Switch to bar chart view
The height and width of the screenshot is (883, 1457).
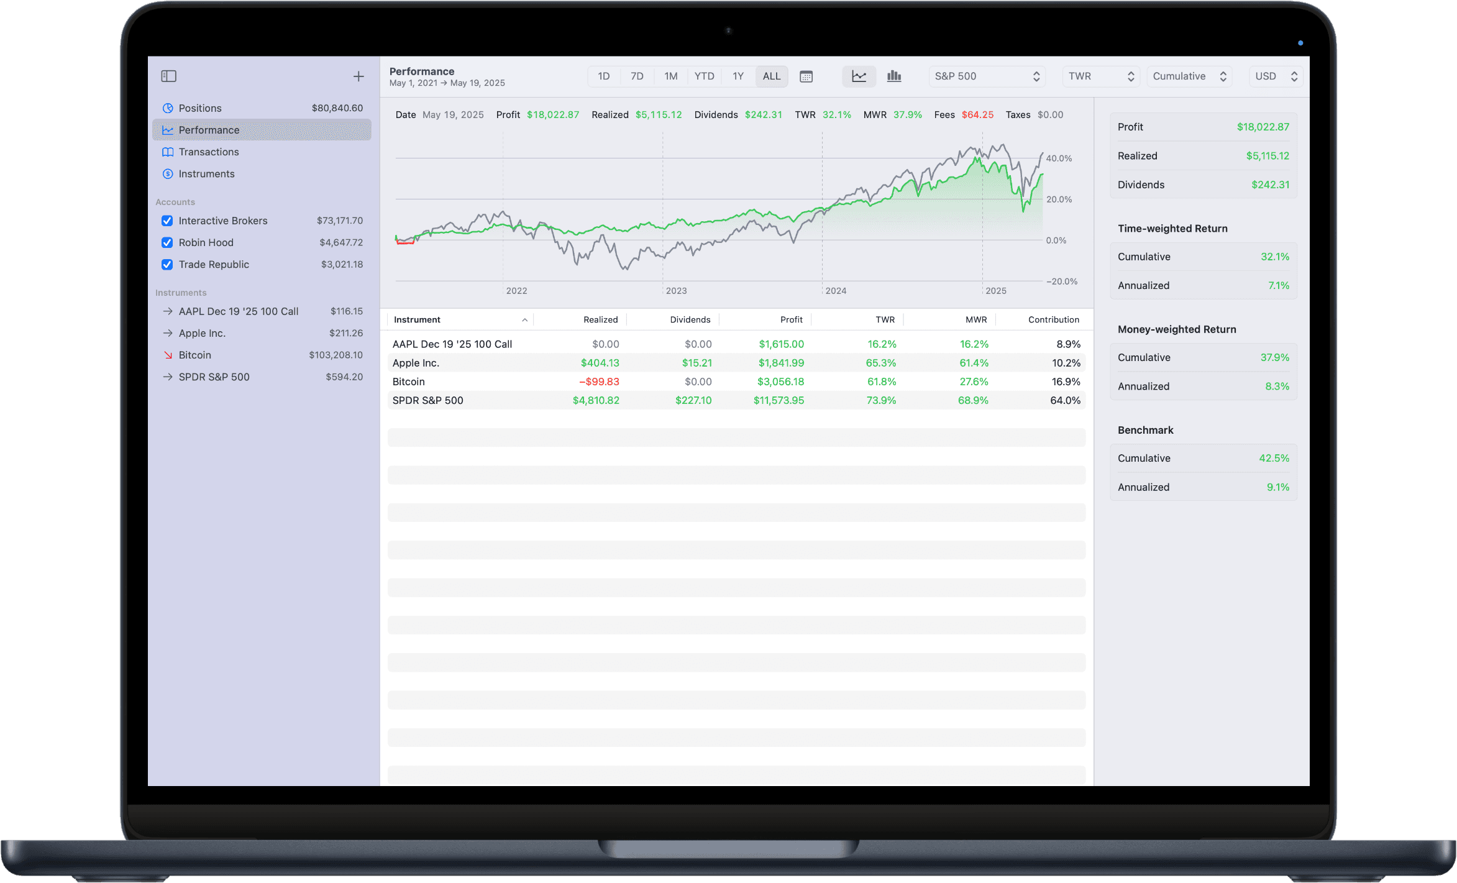(x=893, y=76)
